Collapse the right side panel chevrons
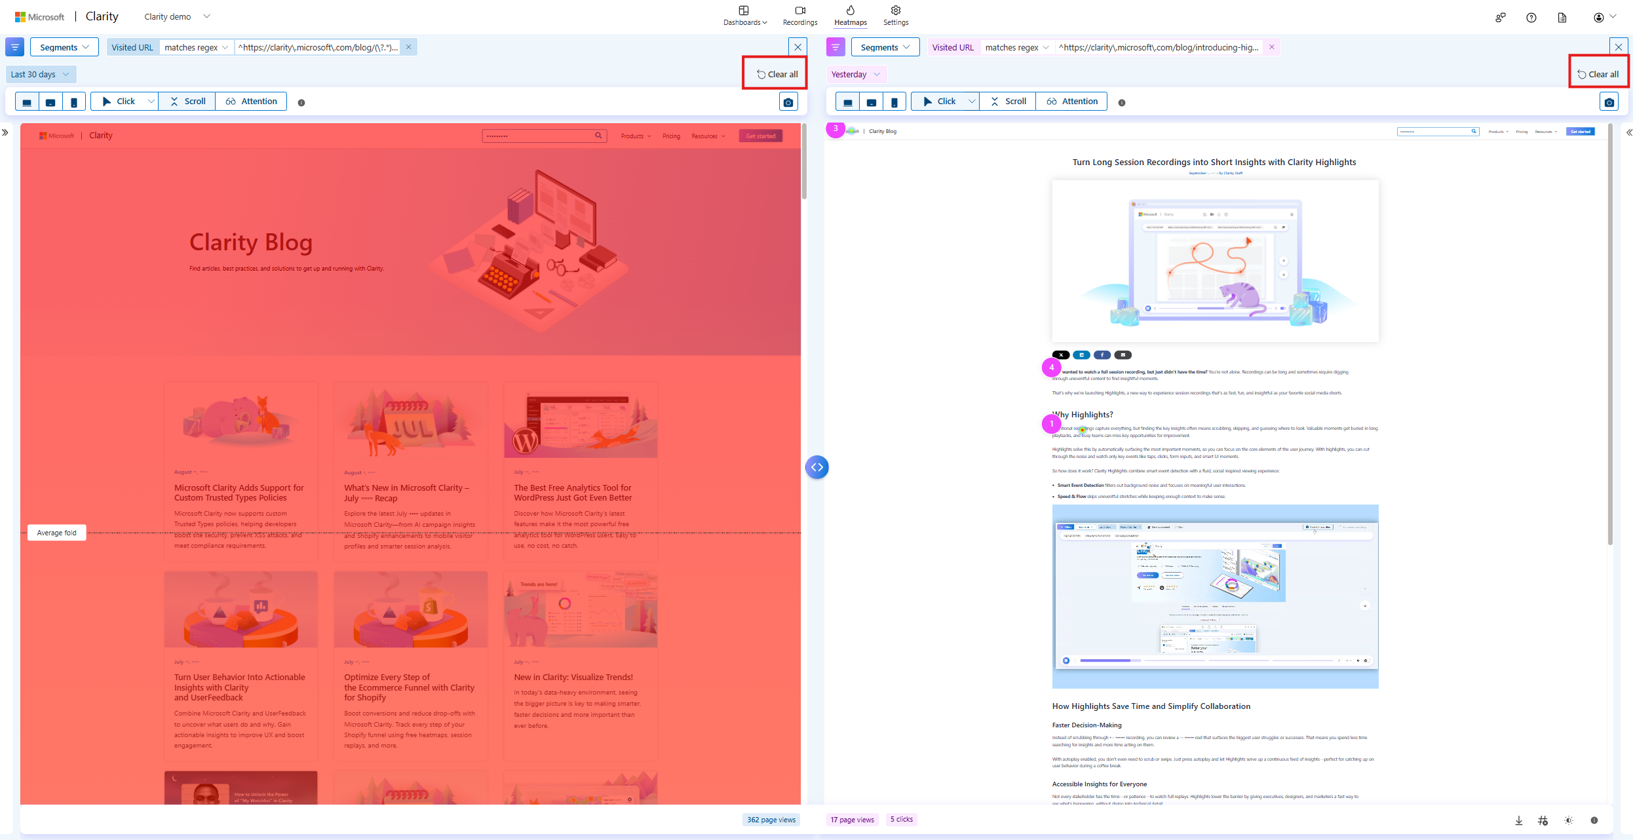This screenshot has width=1633, height=840. [x=1629, y=132]
